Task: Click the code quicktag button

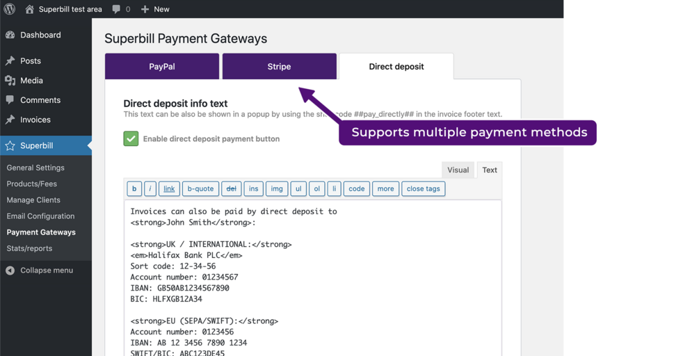Action: point(357,188)
